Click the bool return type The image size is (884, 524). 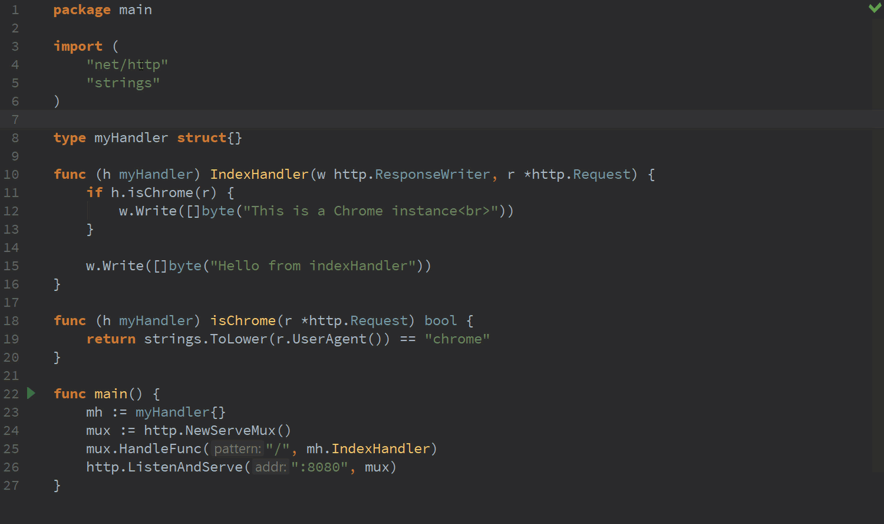coord(441,321)
